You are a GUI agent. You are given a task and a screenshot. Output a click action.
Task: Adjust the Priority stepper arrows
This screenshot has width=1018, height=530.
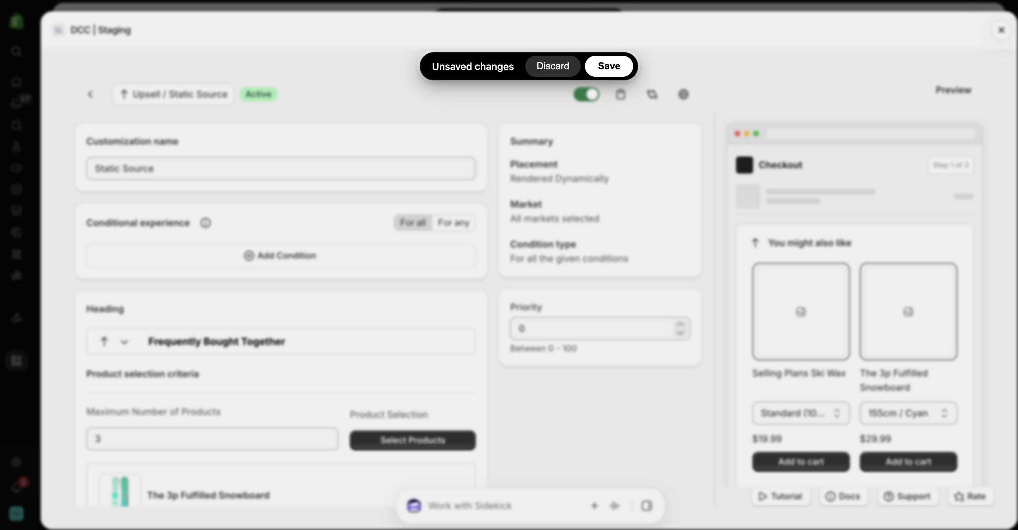click(680, 329)
